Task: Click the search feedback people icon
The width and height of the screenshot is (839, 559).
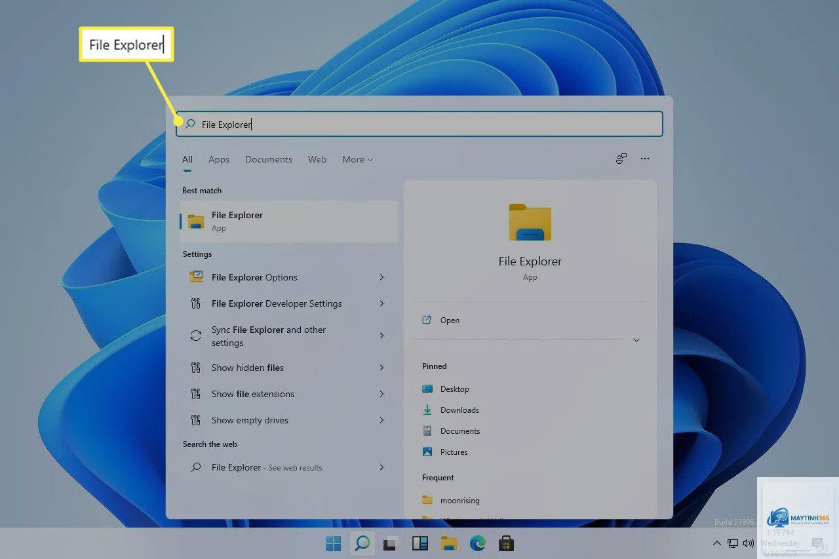Action: point(621,159)
